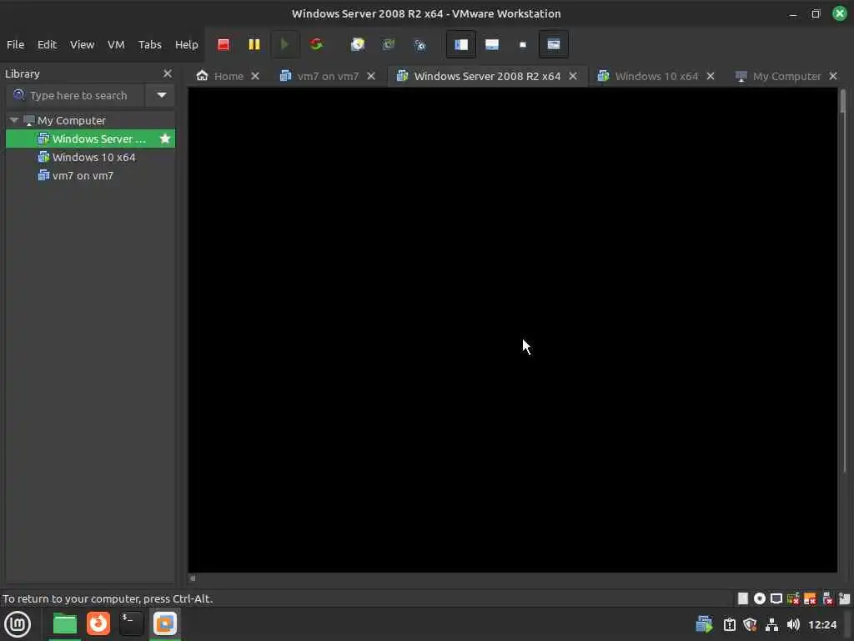
Task: Toggle the library sidebar view button
Action: [x=460, y=45]
